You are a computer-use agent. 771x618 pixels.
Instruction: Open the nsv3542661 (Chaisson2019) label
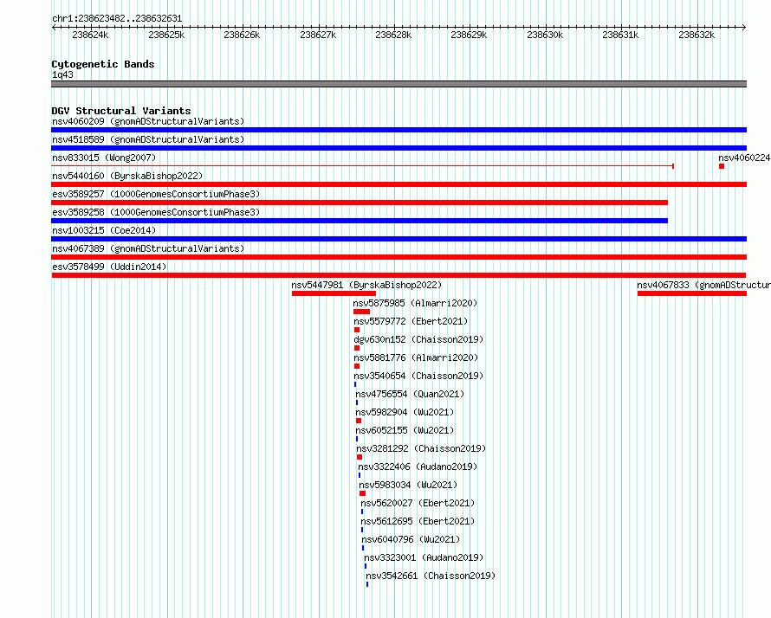click(x=431, y=576)
